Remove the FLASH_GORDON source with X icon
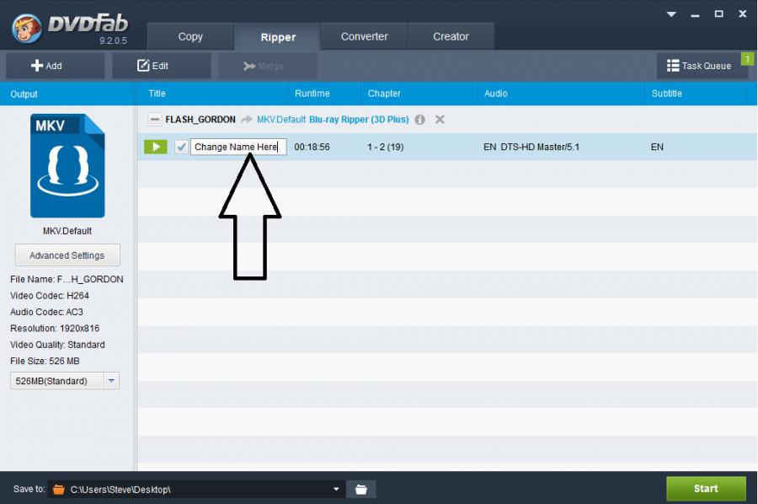 (440, 119)
